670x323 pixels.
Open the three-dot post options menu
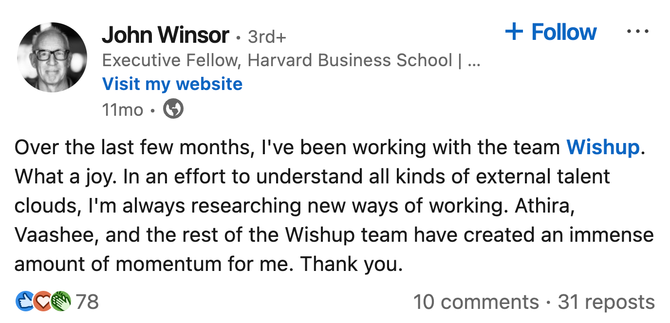637,32
